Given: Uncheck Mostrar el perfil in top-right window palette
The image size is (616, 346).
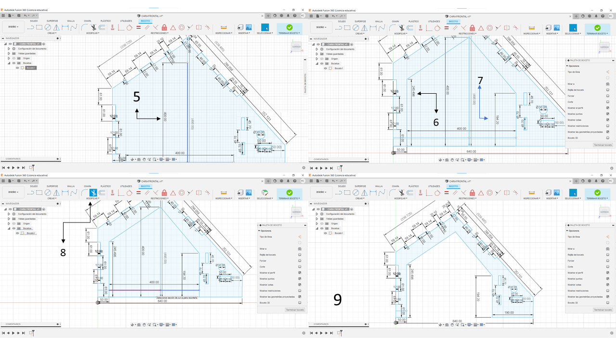Looking at the screenshot, I should click(608, 108).
